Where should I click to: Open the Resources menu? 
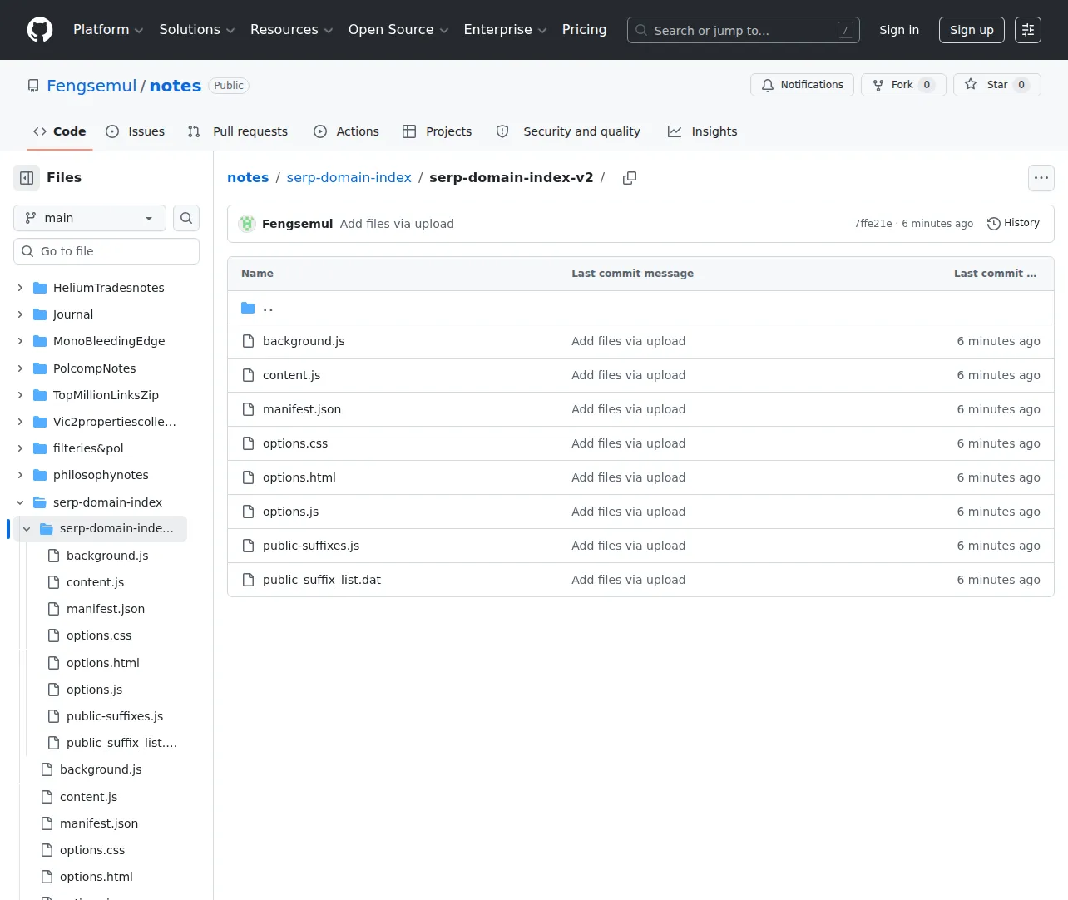[x=291, y=30]
